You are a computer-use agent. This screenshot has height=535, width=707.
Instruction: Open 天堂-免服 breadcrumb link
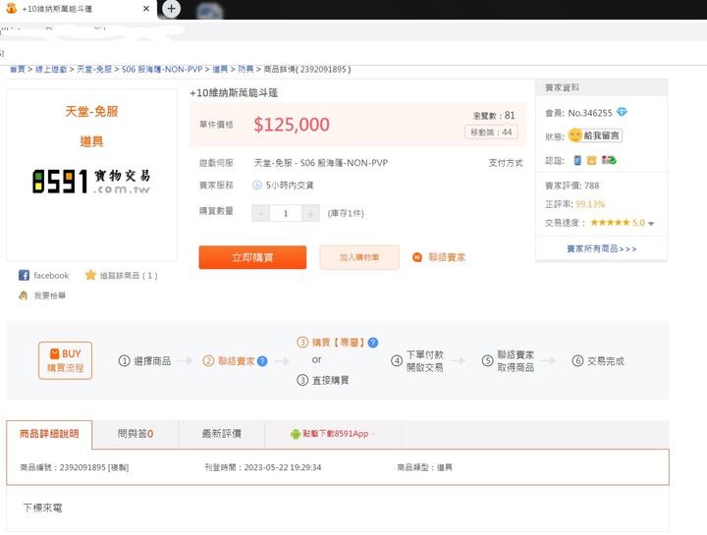(x=94, y=69)
